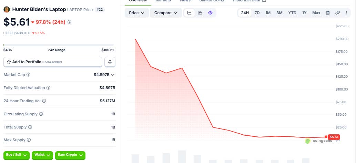Click the 0.00006408 BTC price text
This screenshot has height=163, width=357.
[x=17, y=33]
